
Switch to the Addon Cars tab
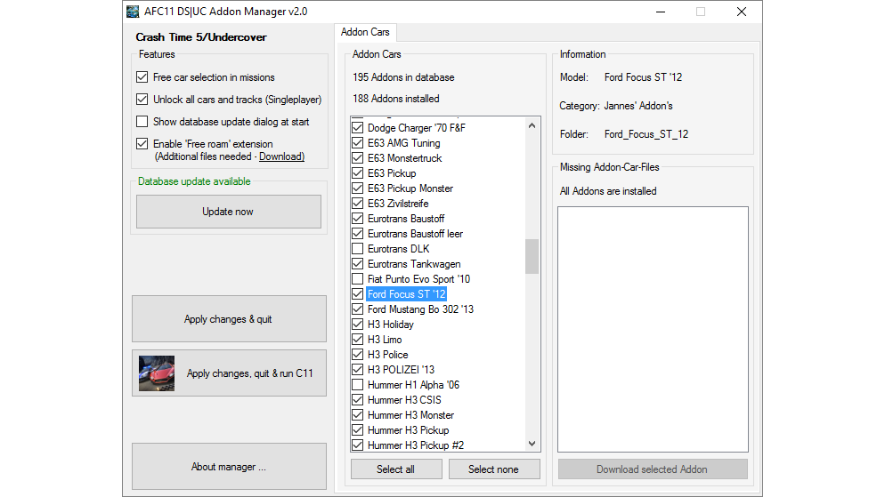pos(365,32)
